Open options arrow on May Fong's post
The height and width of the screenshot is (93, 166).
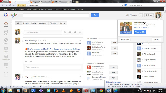click(x=80, y=77)
